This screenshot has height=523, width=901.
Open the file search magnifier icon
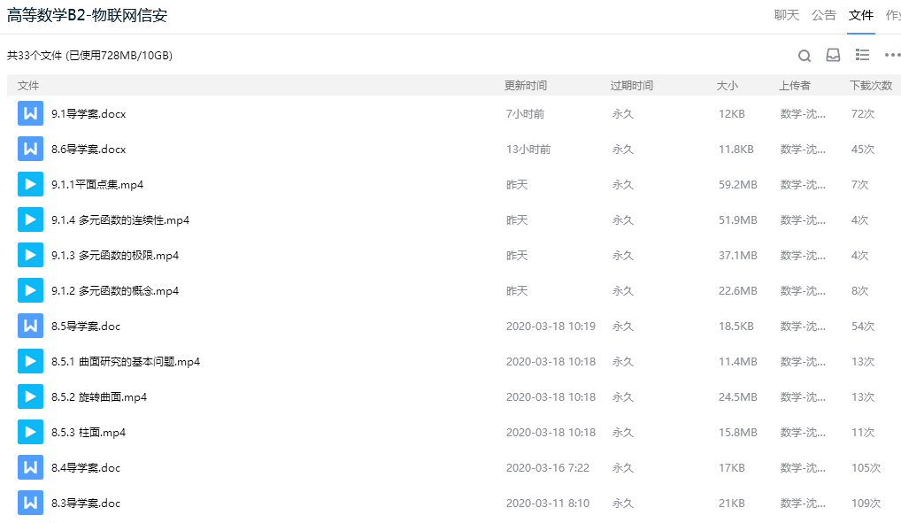tap(805, 55)
